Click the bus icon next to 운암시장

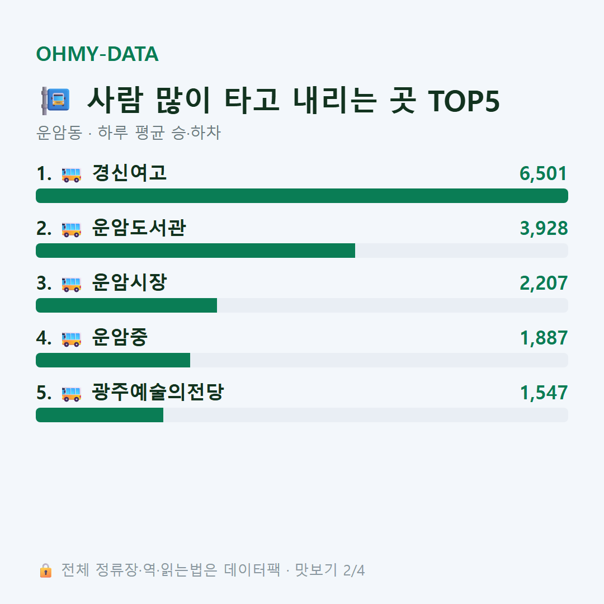point(71,284)
